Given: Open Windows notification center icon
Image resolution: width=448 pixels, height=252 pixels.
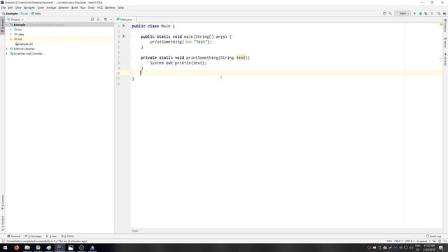Looking at the screenshot, I should point(441,248).
